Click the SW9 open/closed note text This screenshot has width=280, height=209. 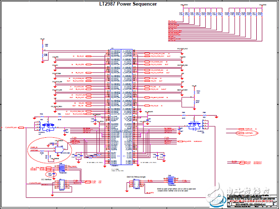(x=176, y=189)
